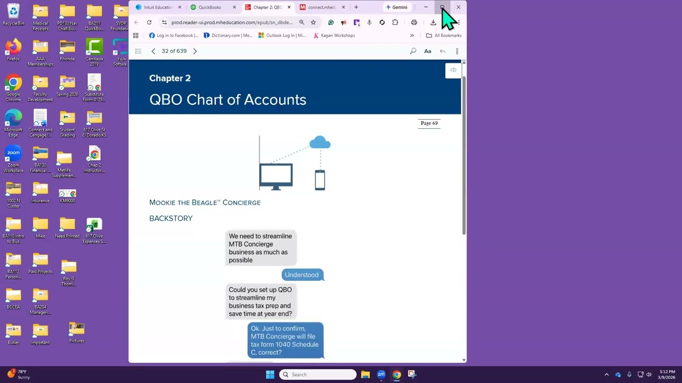Click Chrome icon in the taskbar
The image size is (682, 383).
click(396, 374)
